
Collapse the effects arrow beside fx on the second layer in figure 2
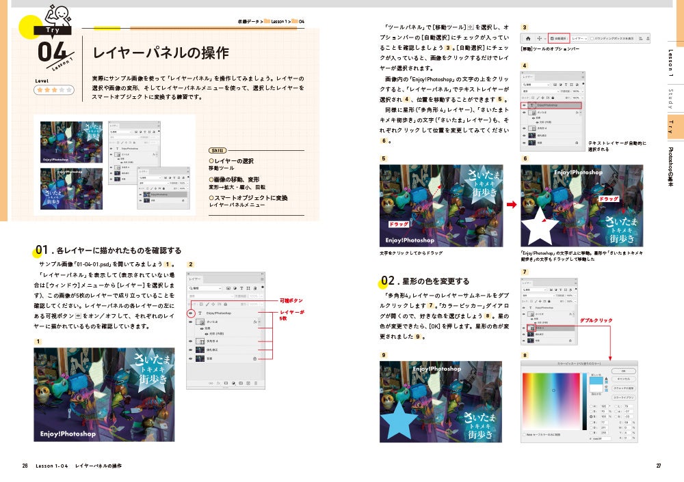point(259,322)
